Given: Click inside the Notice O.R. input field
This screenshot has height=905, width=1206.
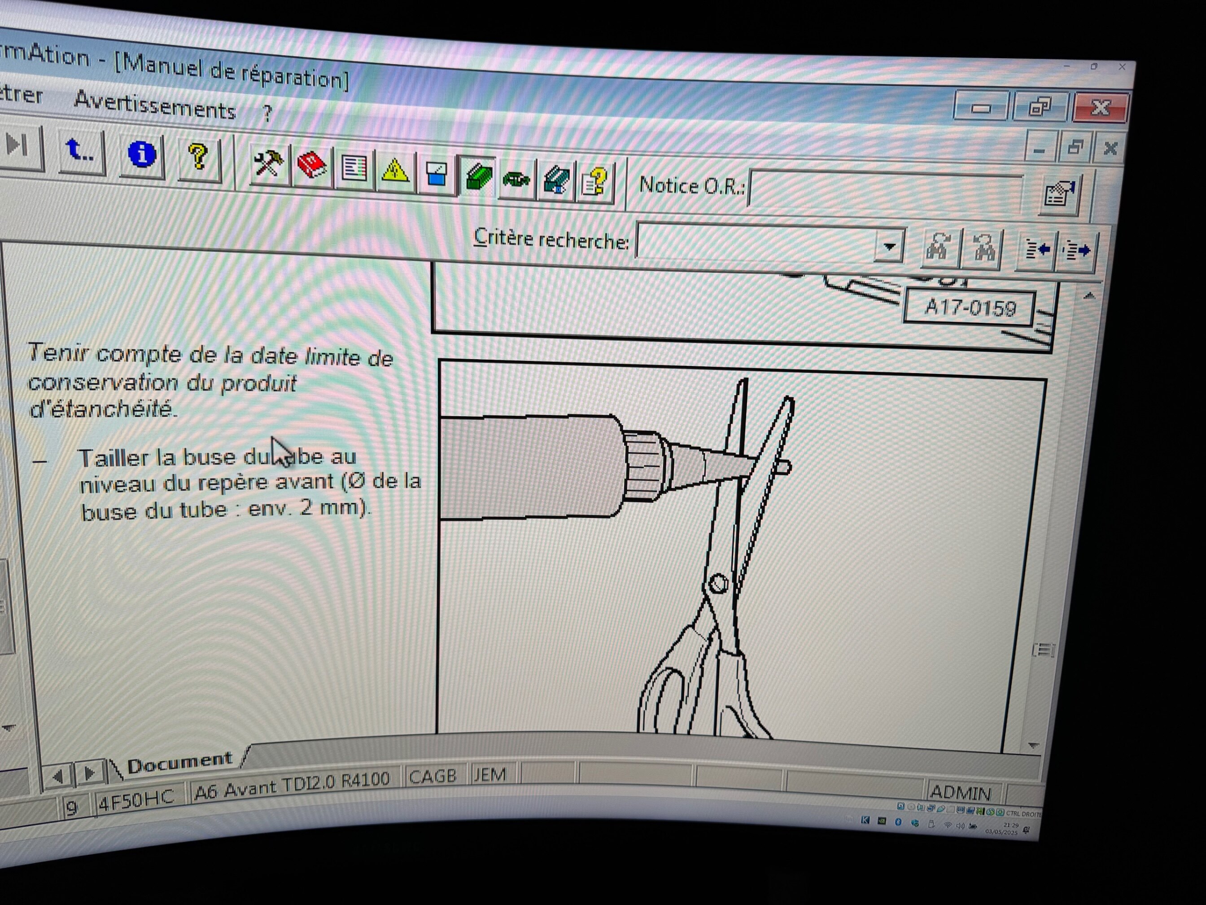Looking at the screenshot, I should tap(886, 189).
